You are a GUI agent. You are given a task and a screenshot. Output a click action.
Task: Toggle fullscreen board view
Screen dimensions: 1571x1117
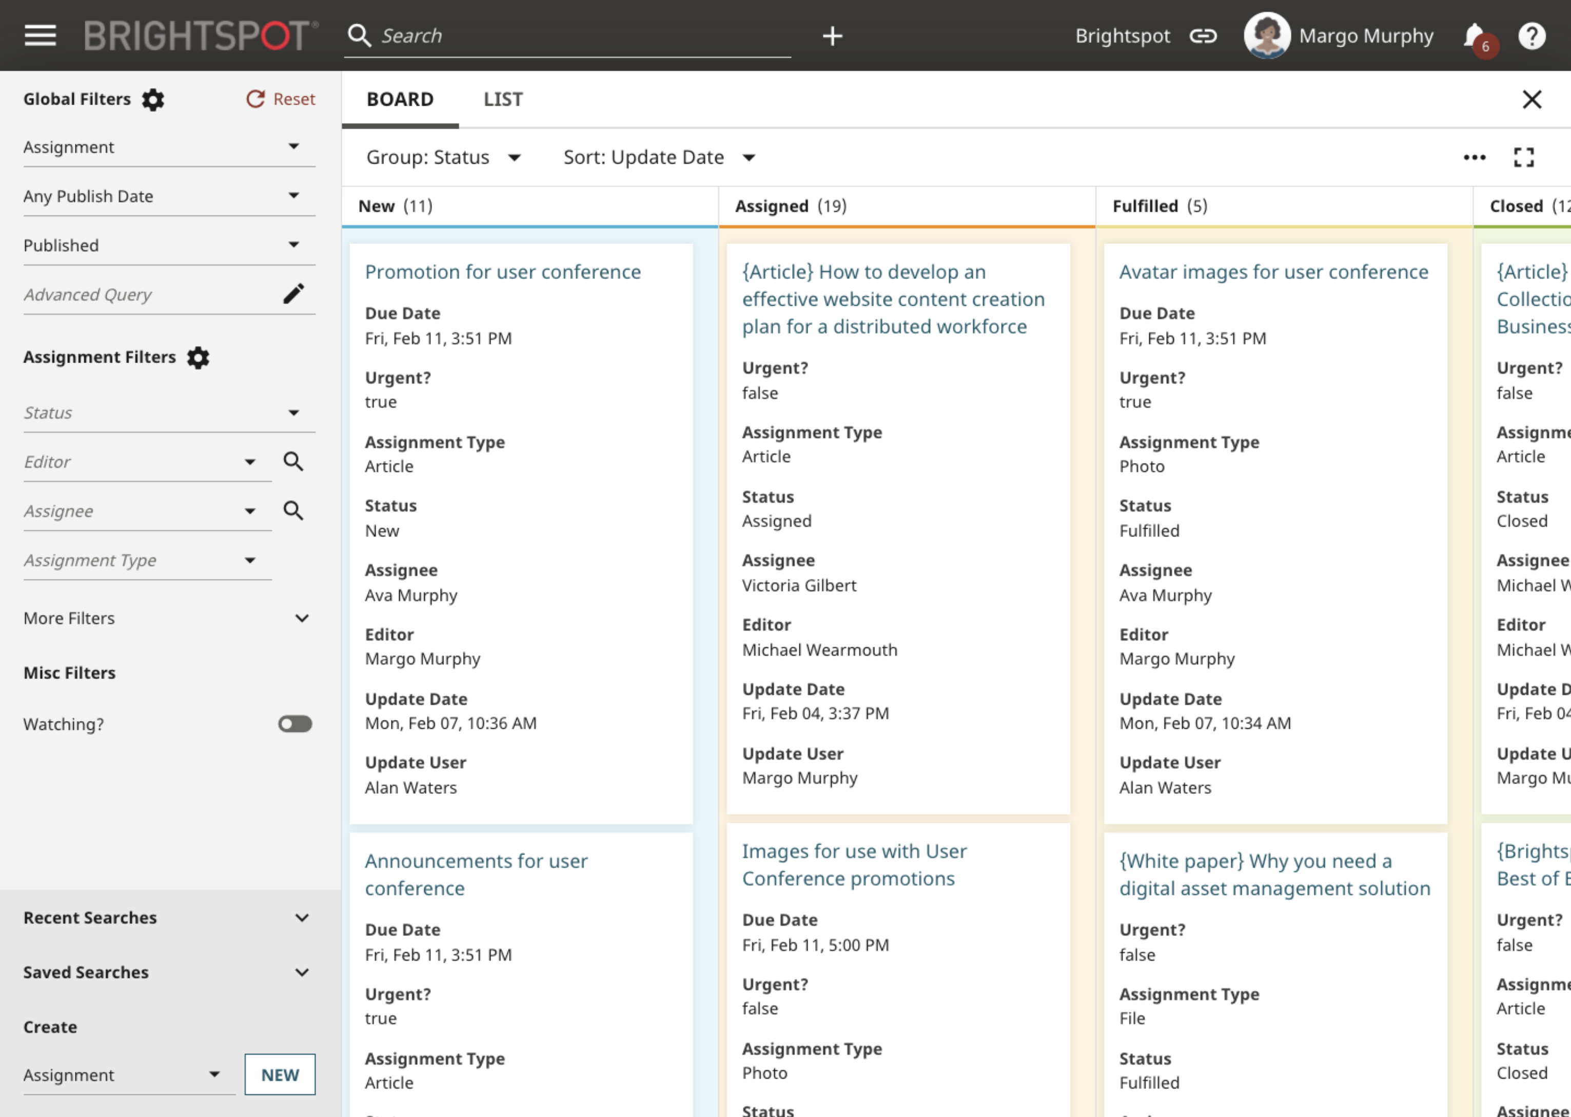[1523, 157]
